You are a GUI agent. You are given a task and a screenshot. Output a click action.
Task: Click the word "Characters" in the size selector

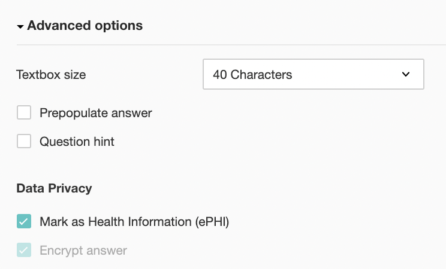pyautogui.click(x=261, y=75)
